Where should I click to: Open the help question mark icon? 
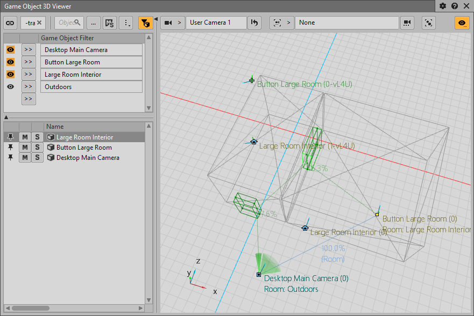[x=455, y=6]
